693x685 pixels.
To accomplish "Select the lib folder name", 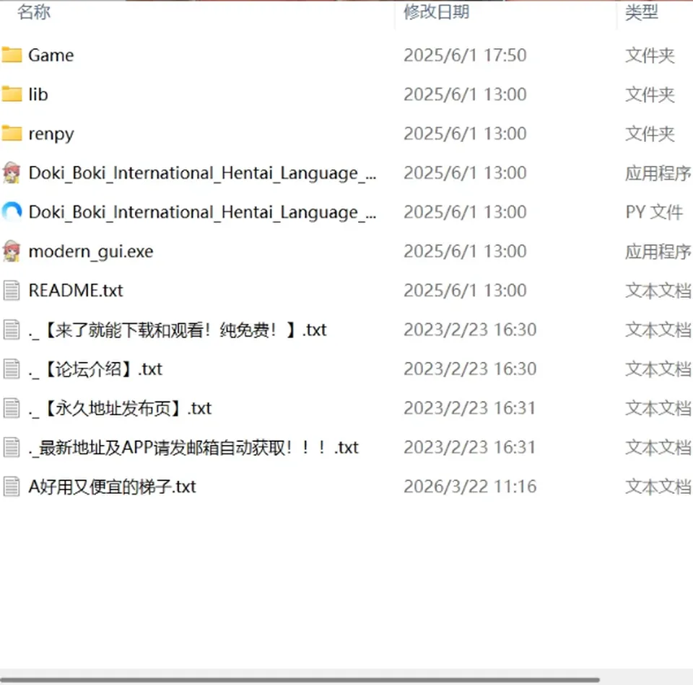I will pyautogui.click(x=38, y=94).
